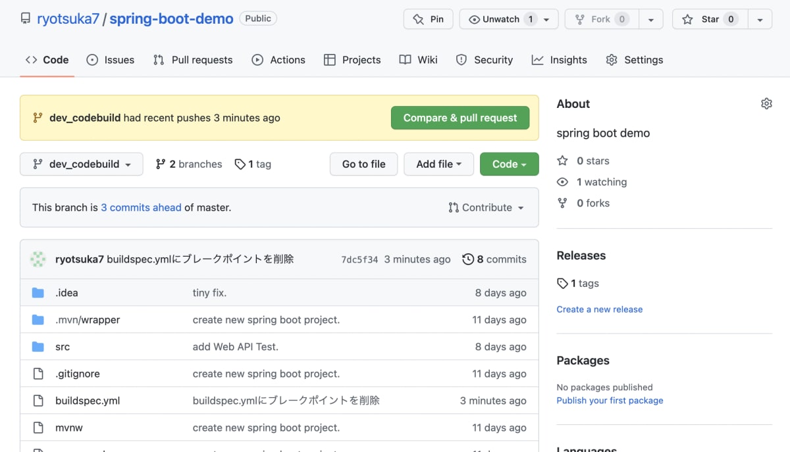Open the Fork dropdown arrow
The height and width of the screenshot is (452, 790).
tap(650, 19)
